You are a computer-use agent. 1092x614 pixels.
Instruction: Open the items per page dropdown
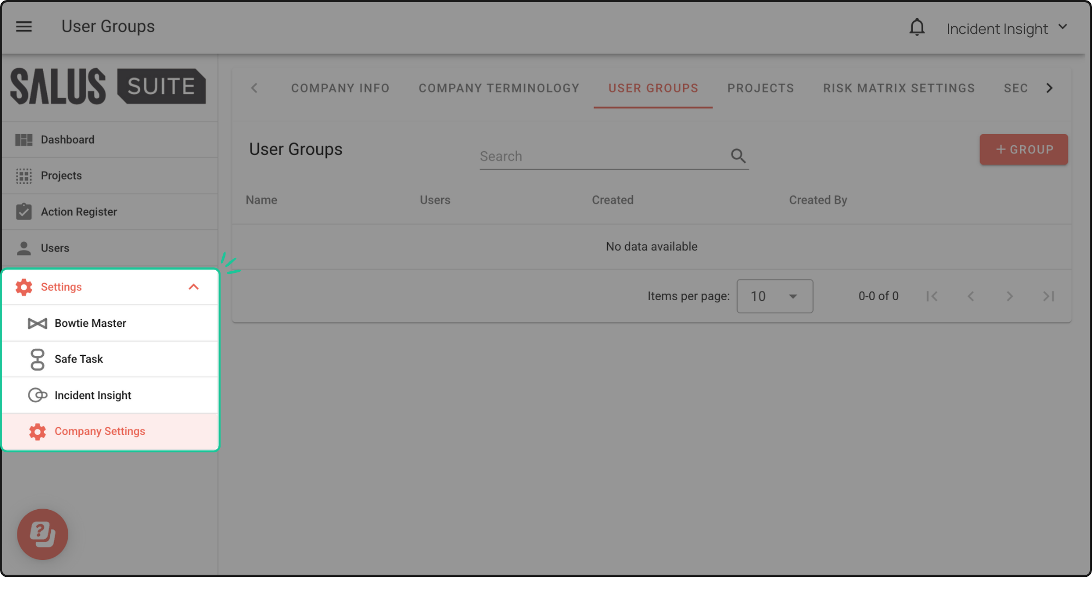tap(774, 296)
